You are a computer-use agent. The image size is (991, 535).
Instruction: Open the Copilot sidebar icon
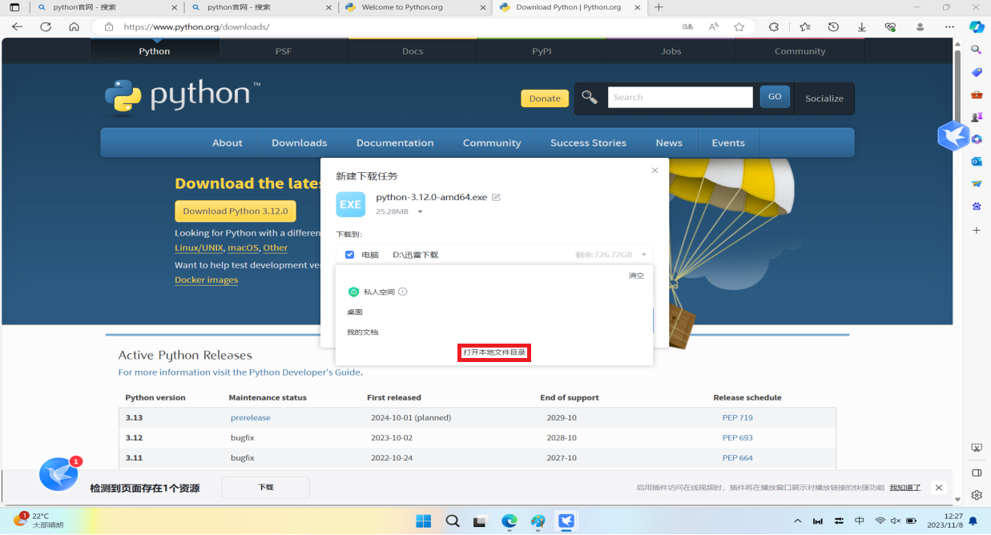point(977,26)
